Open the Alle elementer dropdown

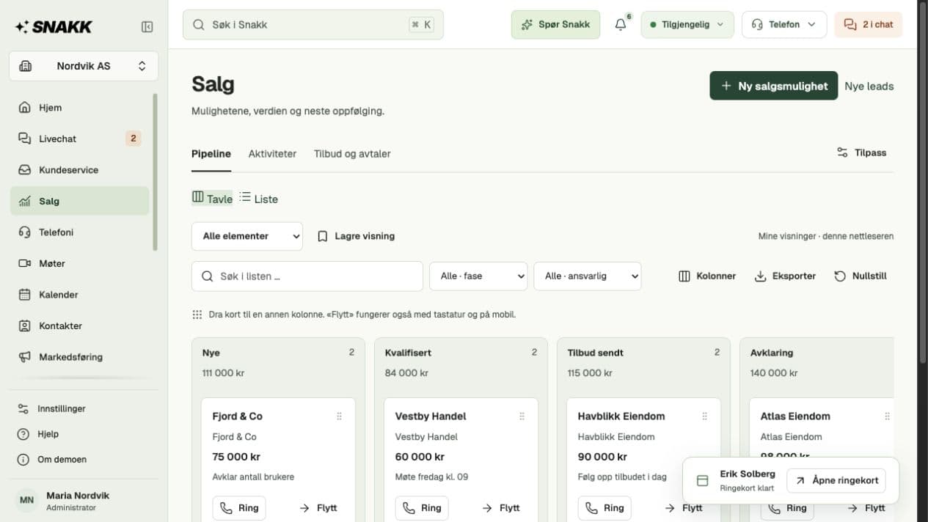pyautogui.click(x=247, y=236)
